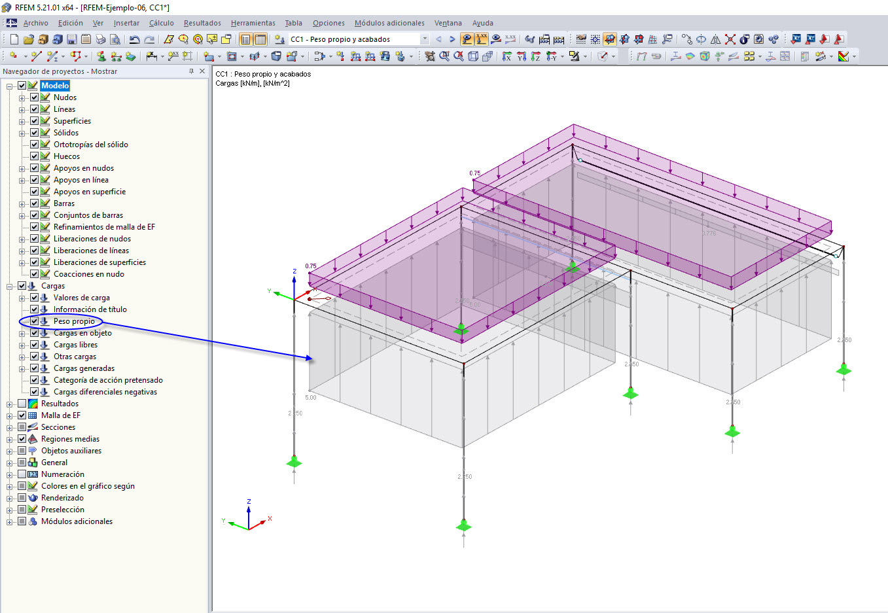Select the Regiones medias tree item
888x613 pixels.
(70, 439)
